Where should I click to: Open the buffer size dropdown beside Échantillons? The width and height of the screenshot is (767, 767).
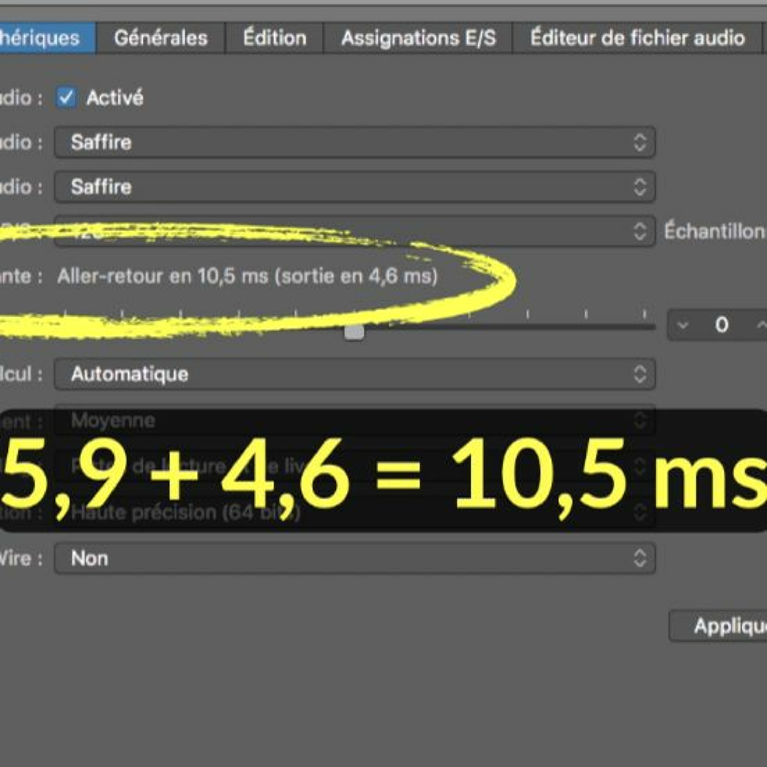point(355,231)
